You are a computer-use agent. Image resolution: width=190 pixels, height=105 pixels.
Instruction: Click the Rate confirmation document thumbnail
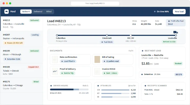tap(55, 59)
